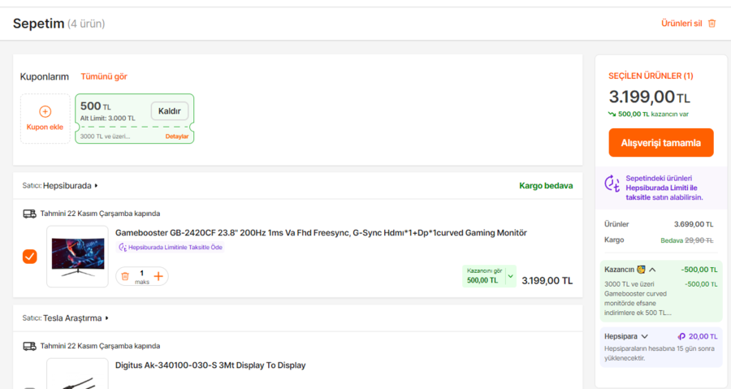Remove the 500 TL coupon with Kaldır
731x389 pixels.
tap(169, 110)
